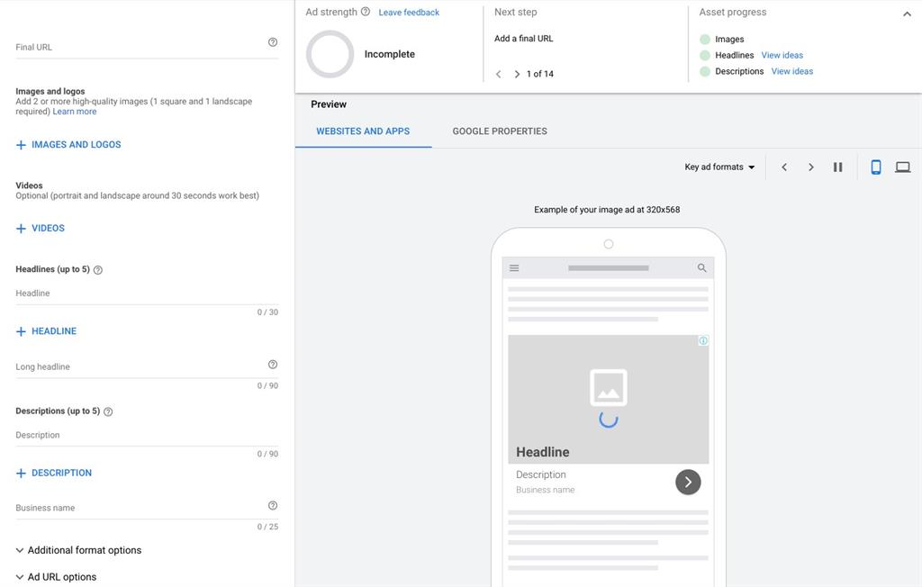Click View ideas next to Headlines
This screenshot has width=922, height=587.
pyautogui.click(x=782, y=55)
